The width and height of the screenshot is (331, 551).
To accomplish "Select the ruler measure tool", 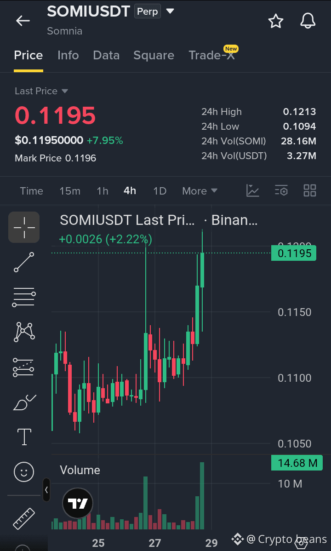I will coord(24,518).
